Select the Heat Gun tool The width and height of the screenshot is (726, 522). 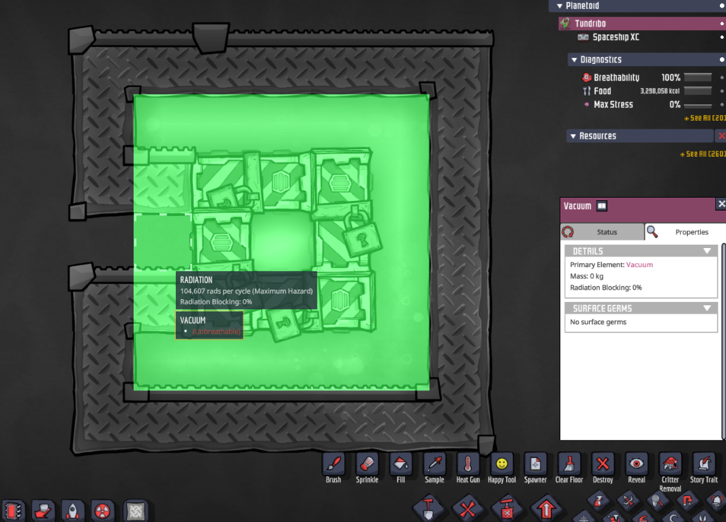[x=468, y=464]
